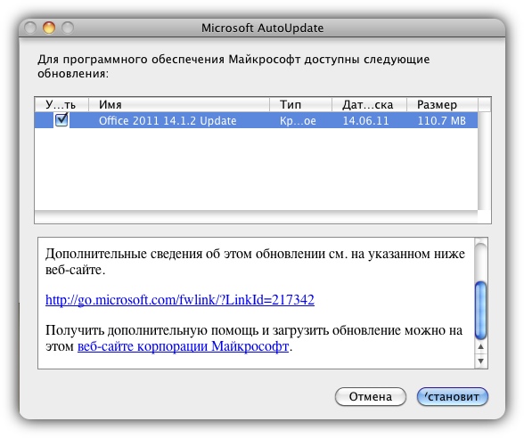Image resolution: width=524 pixels, height=438 pixels.
Task: Sort by the Имя column header
Action: click(179, 105)
